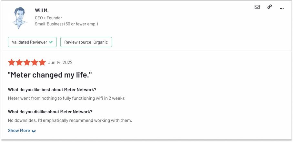Open the three-dot more options menu

[x=282, y=8]
